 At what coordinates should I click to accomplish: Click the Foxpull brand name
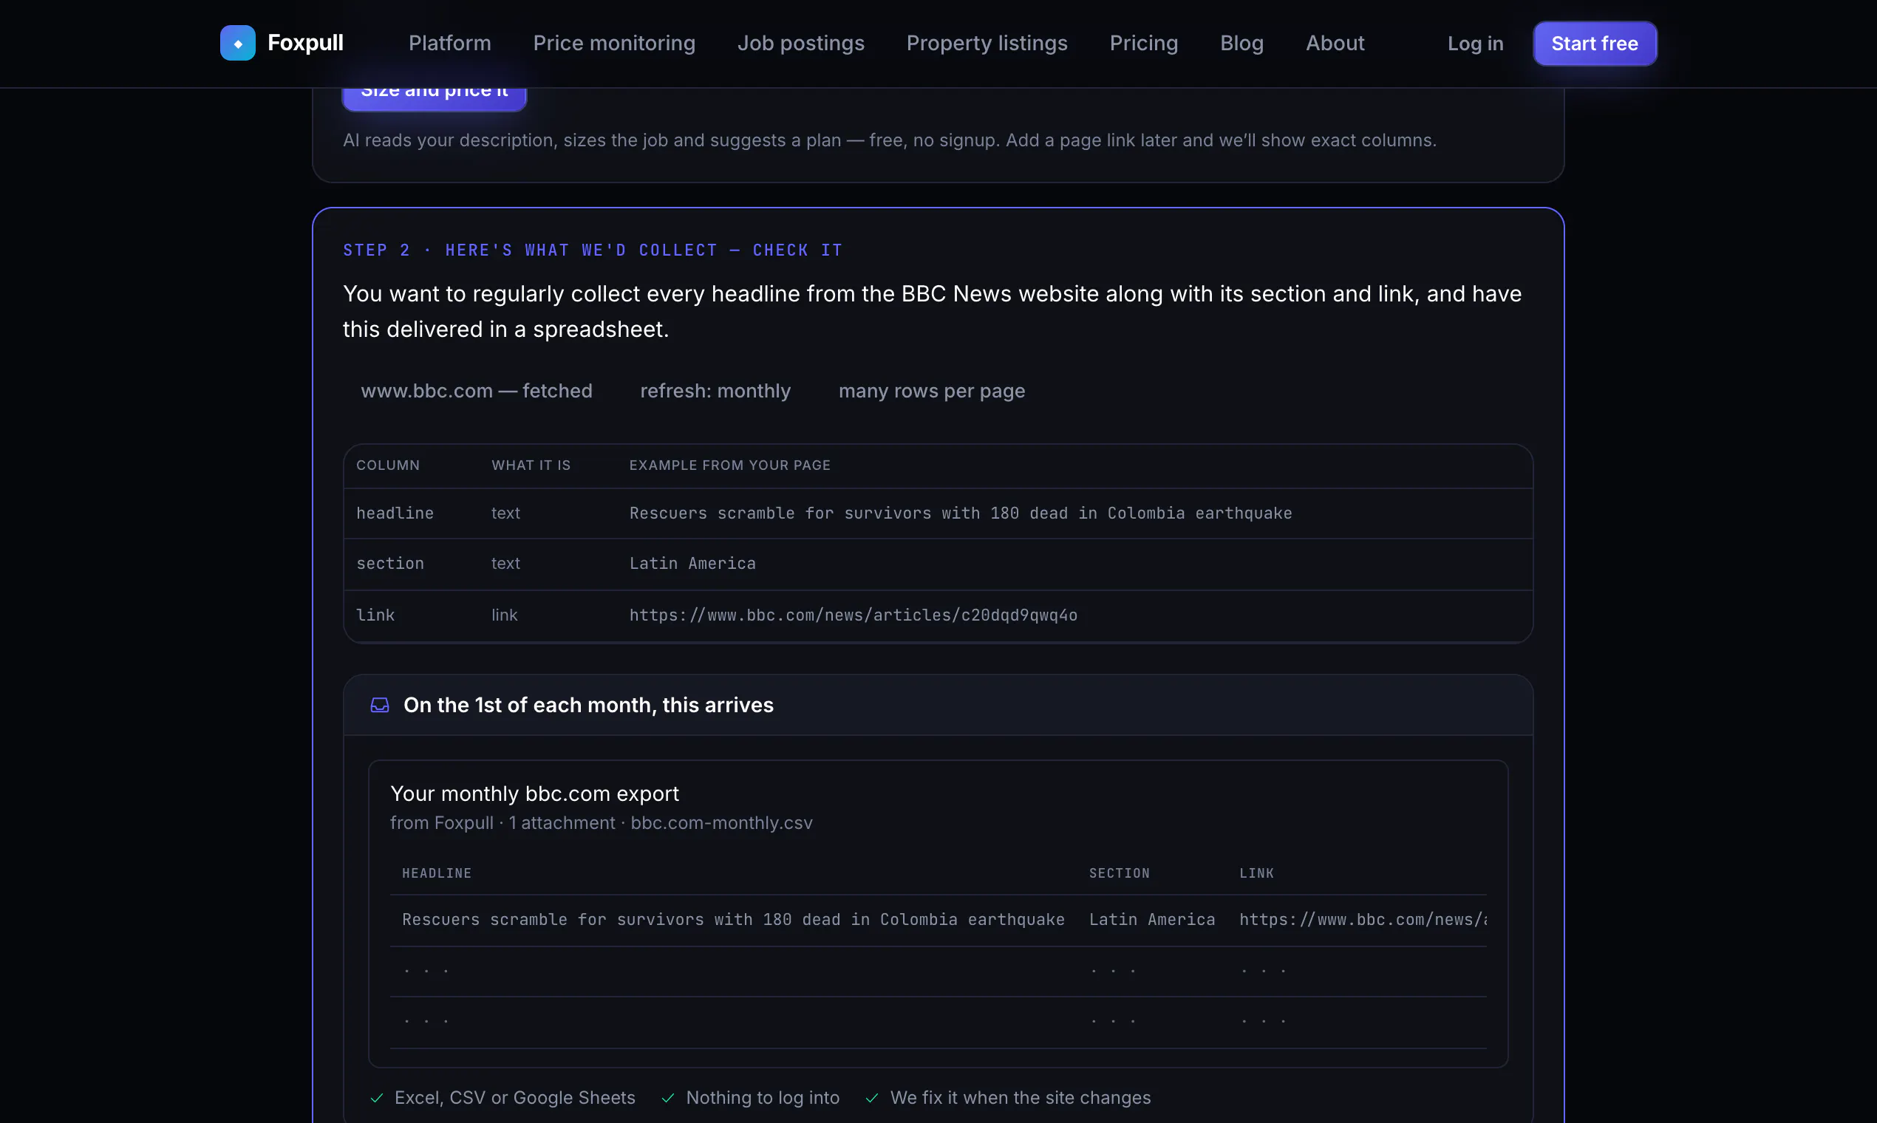pos(306,43)
